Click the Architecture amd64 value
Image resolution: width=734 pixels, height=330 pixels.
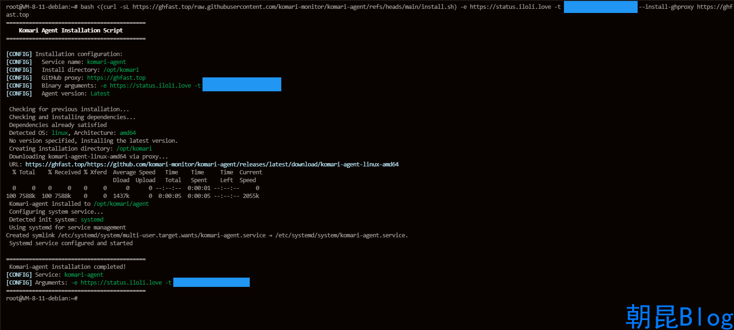(128, 133)
